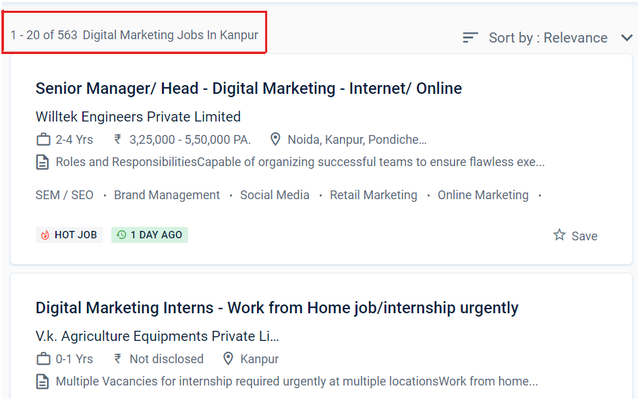Select the SEM / SEO skill tag
This screenshot has height=399, width=638.
65,194
